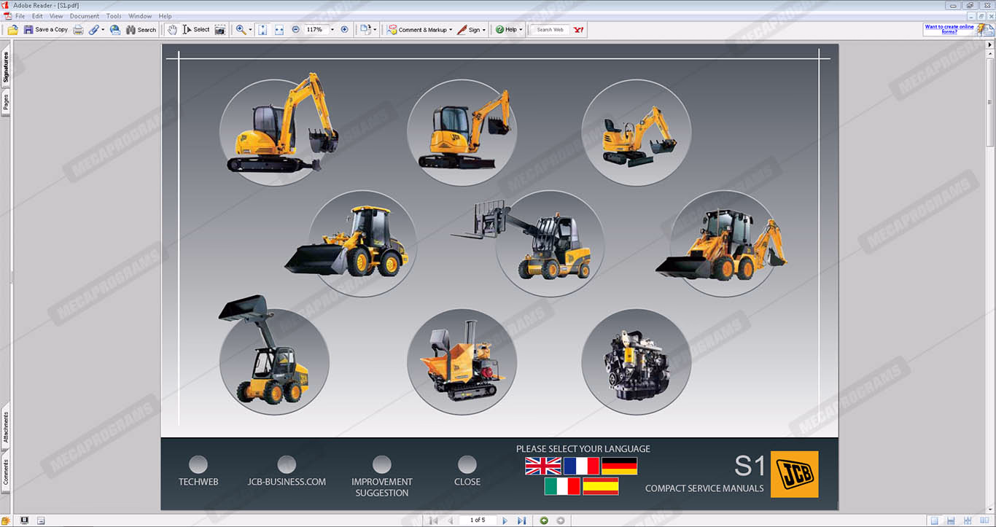This screenshot has width=996, height=527.
Task: Activate the Select text tool
Action: [196, 30]
